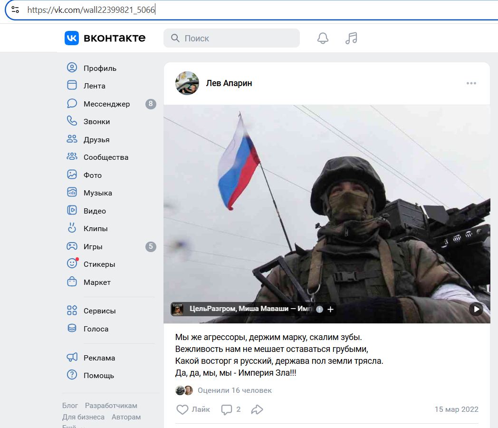Click the search field
Viewport: 498px width, 428px height.
(231, 39)
